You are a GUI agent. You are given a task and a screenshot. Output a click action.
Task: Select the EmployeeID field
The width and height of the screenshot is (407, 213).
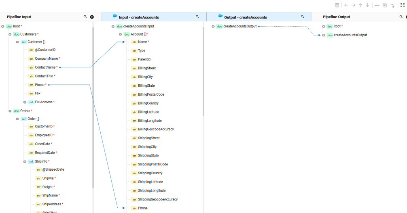pyautogui.click(x=44, y=135)
